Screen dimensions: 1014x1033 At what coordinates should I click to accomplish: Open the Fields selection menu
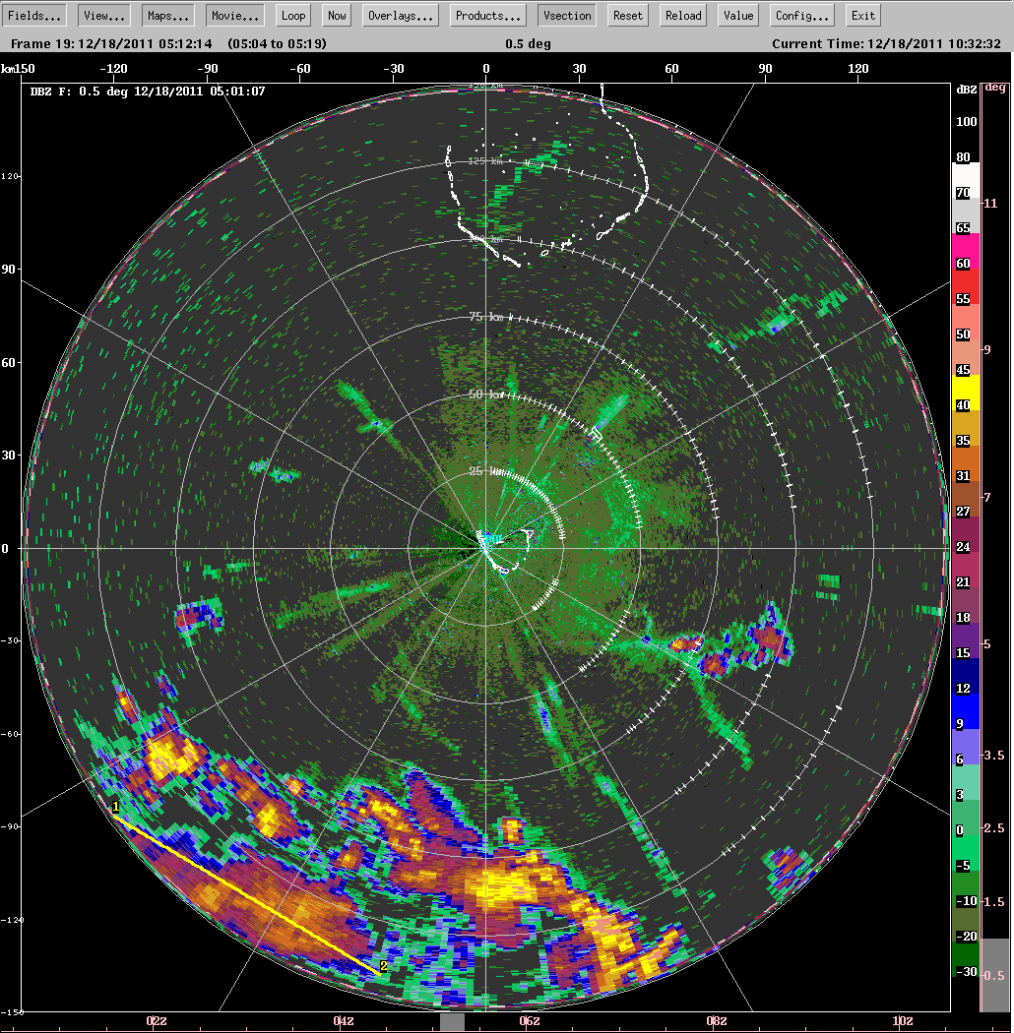[33, 15]
